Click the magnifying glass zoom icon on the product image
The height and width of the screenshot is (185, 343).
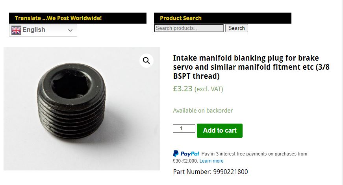click(146, 61)
